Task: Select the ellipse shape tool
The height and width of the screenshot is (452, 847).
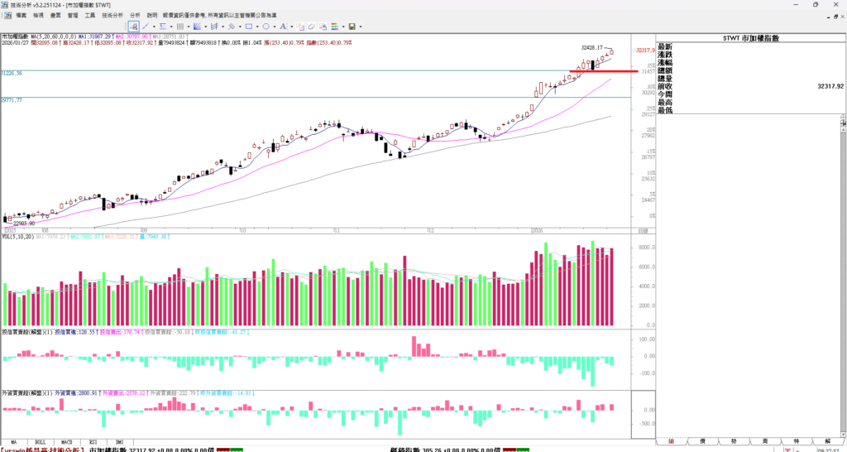Action: click(x=266, y=26)
